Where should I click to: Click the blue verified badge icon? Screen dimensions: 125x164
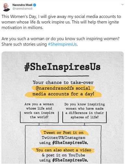point(34,5)
